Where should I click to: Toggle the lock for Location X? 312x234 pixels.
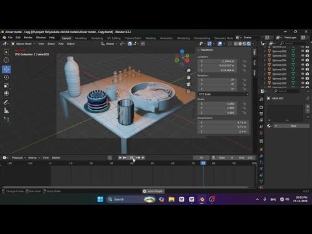point(244,61)
